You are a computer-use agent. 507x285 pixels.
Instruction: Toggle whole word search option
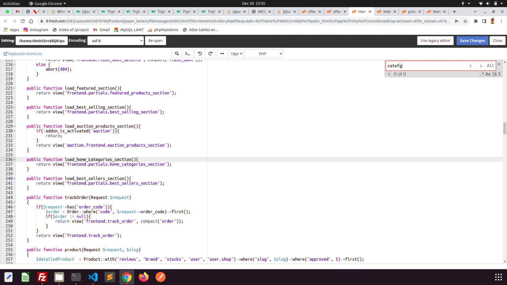[x=494, y=74]
